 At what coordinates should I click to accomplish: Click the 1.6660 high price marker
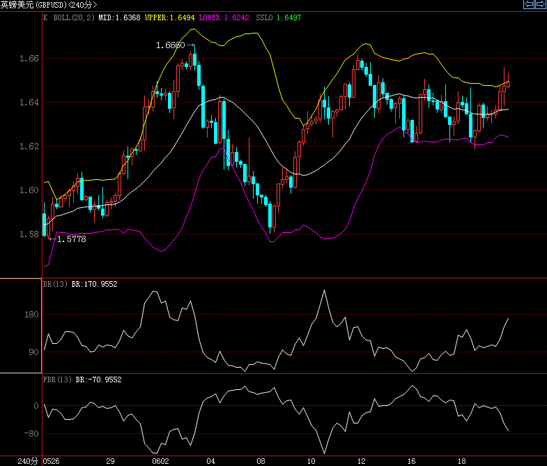[170, 45]
